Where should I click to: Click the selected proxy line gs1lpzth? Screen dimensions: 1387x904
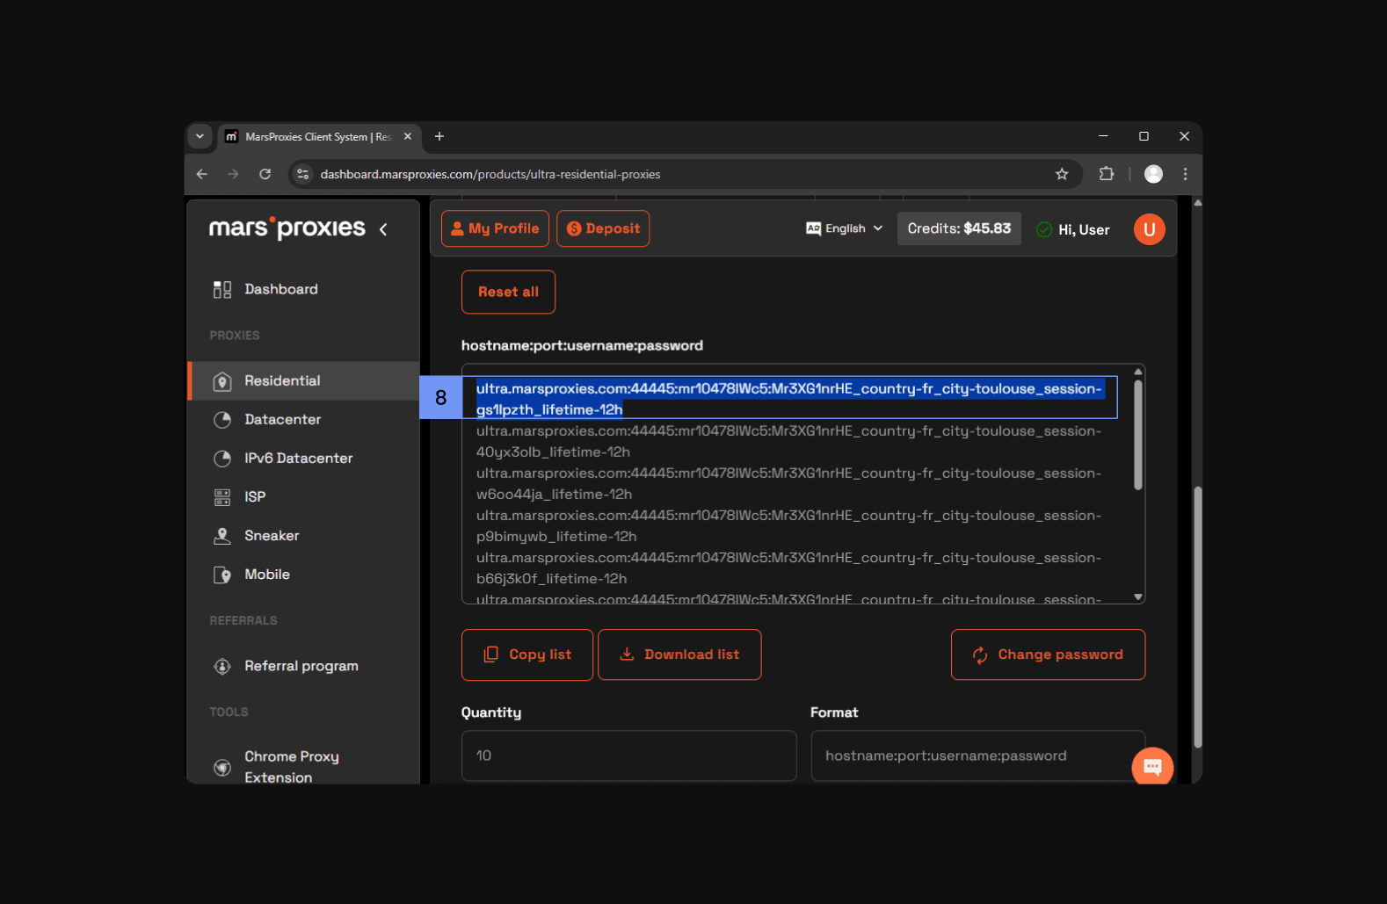(788, 399)
